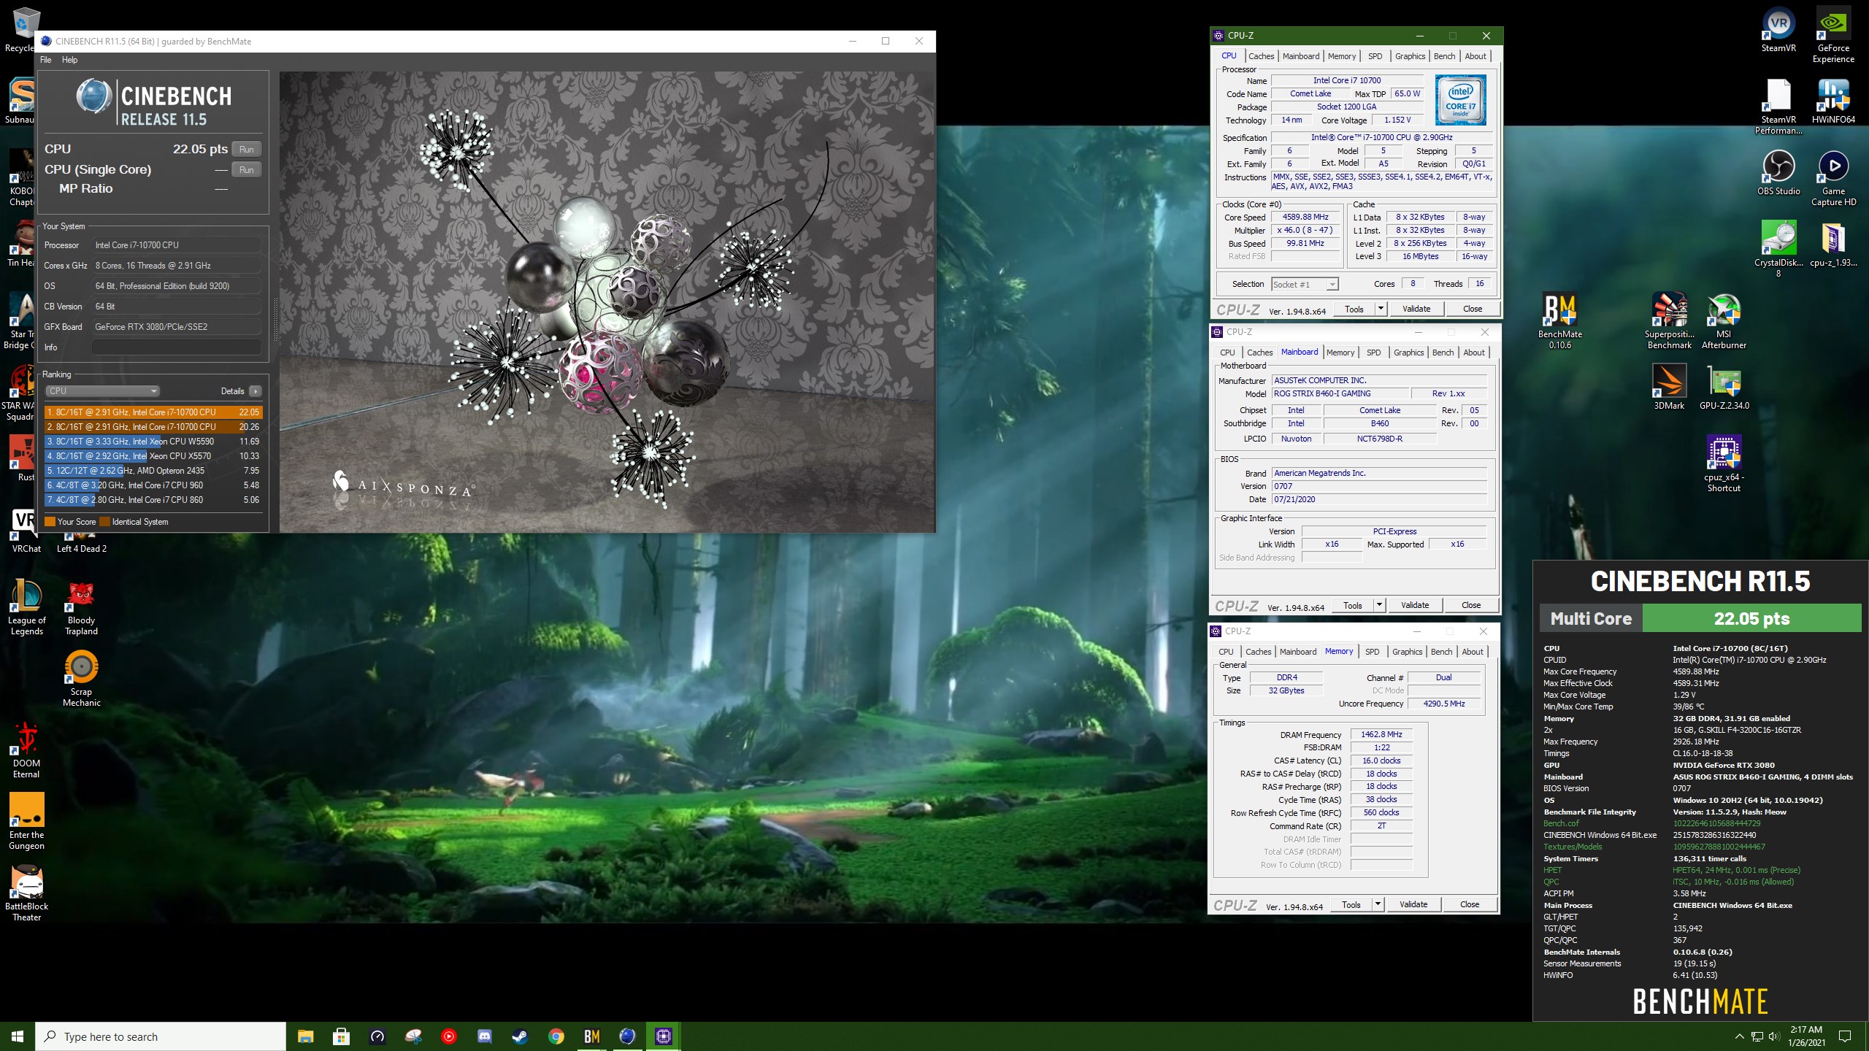Open the cpu-z_1.93 archive icon
Screen dimensions: 1869x1051
(1833, 244)
